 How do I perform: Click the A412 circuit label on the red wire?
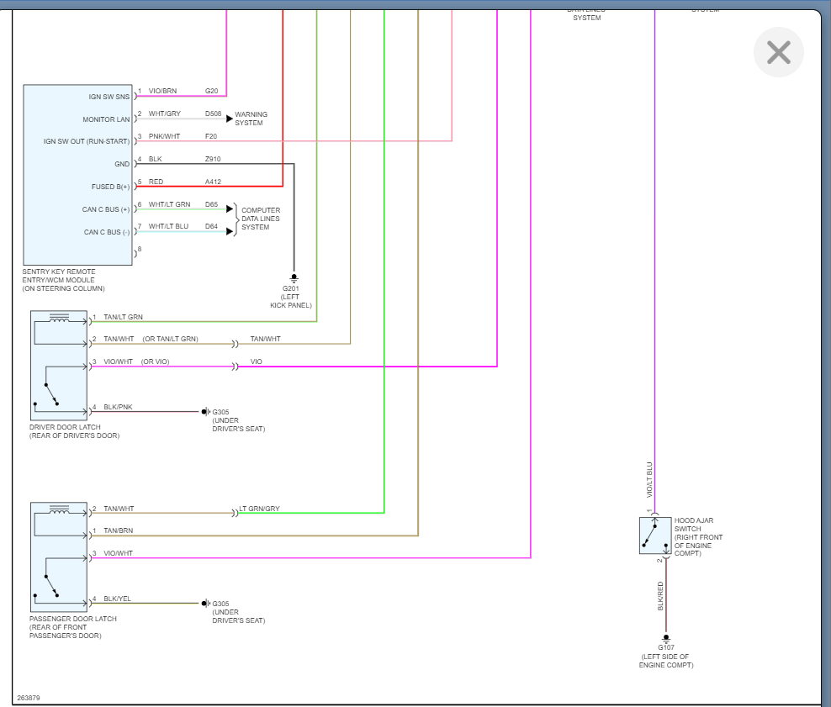tap(214, 182)
